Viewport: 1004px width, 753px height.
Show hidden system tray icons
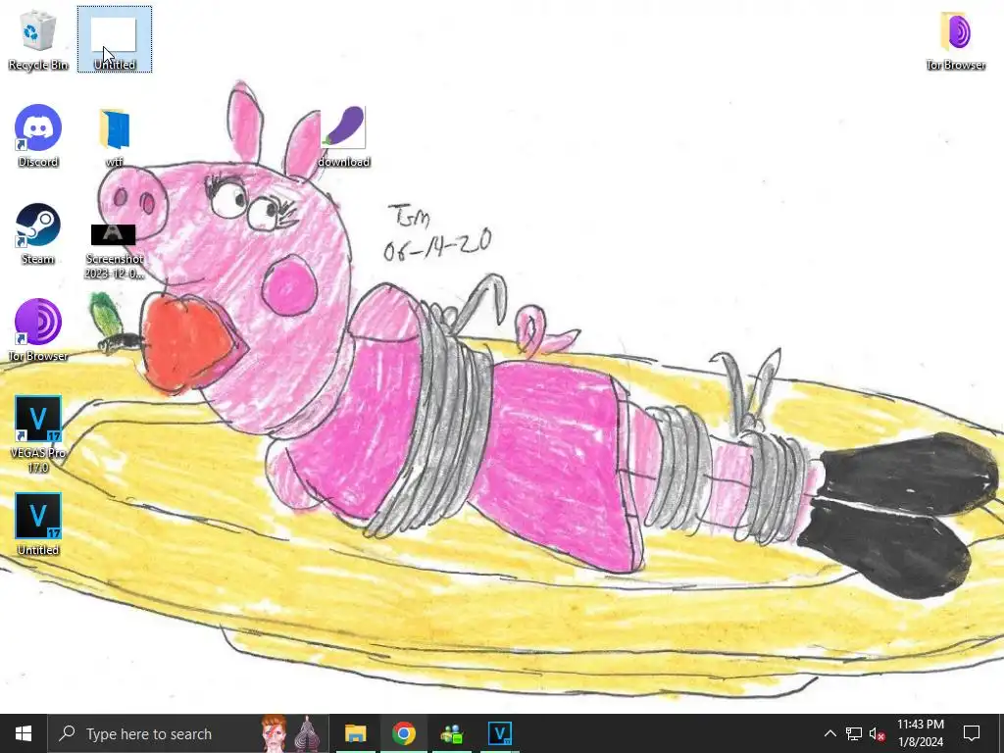(829, 733)
